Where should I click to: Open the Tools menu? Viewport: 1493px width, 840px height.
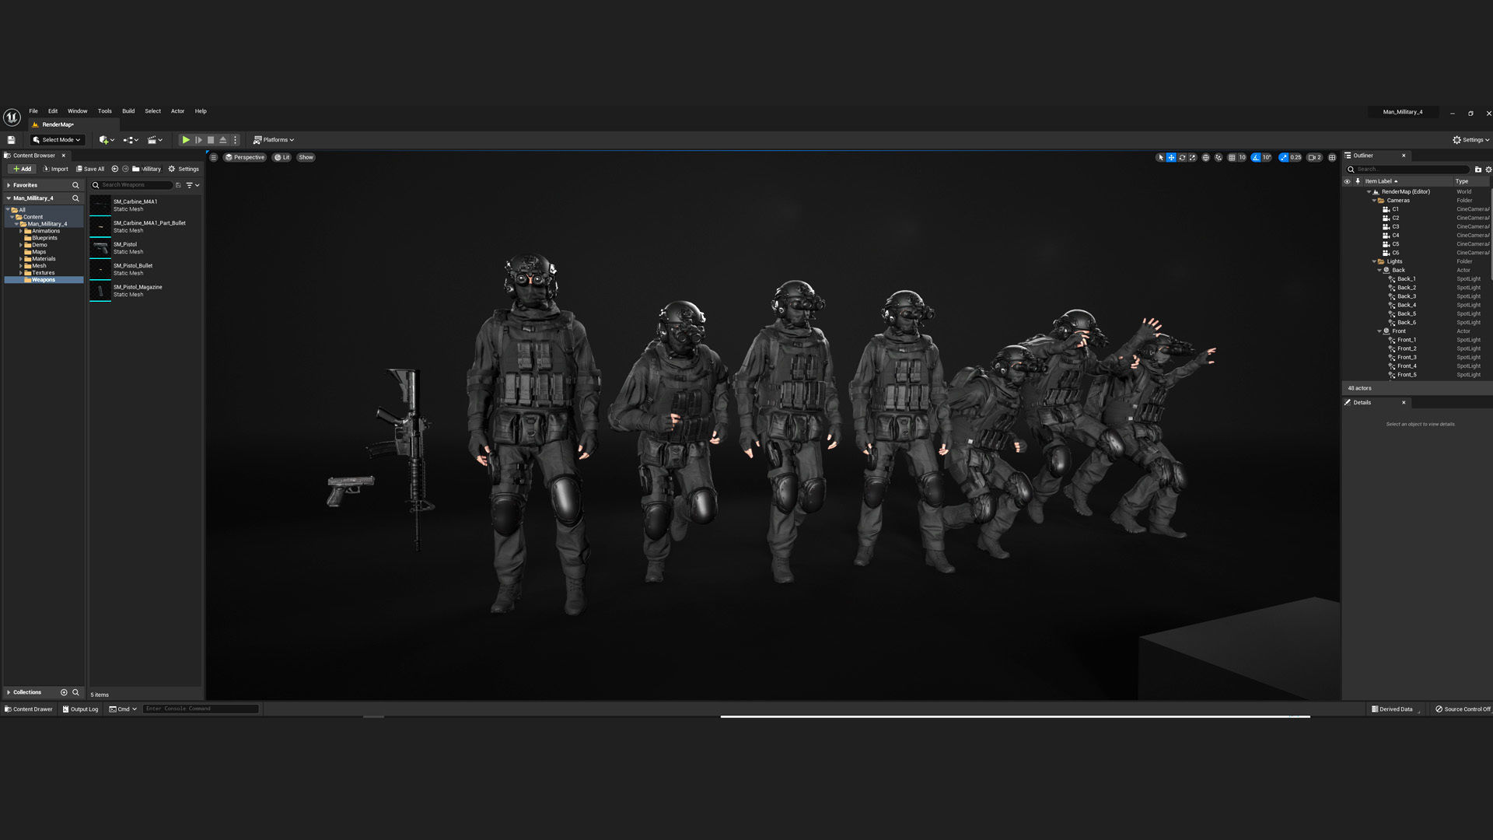tap(105, 111)
